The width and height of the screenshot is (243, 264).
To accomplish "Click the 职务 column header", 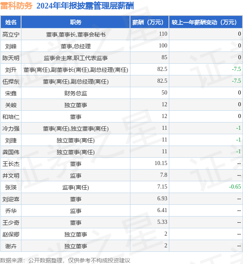I will 76,22.
